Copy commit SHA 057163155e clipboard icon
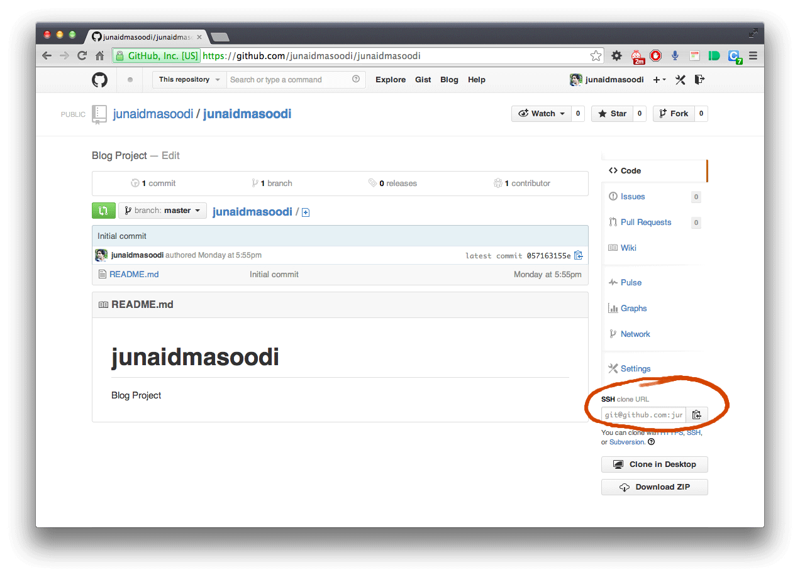Viewport: 800px width, 577px height. 579,255
